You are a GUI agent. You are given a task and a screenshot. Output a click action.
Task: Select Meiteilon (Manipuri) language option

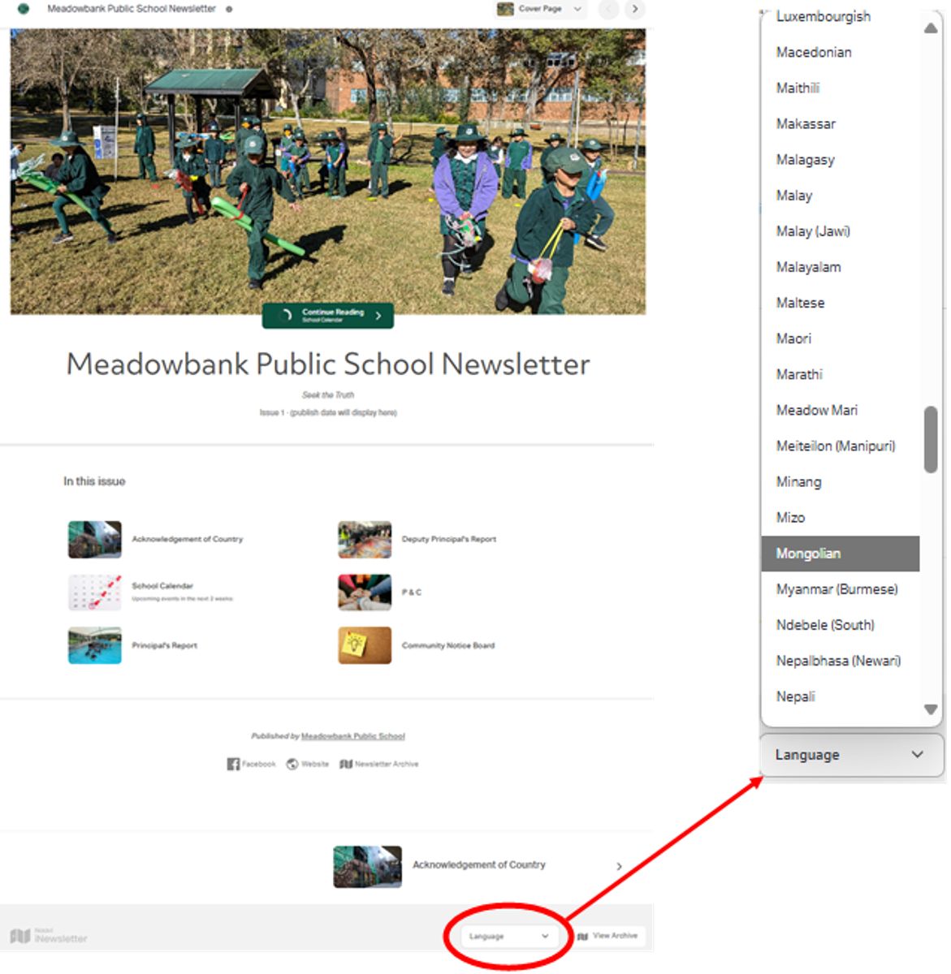tap(841, 446)
